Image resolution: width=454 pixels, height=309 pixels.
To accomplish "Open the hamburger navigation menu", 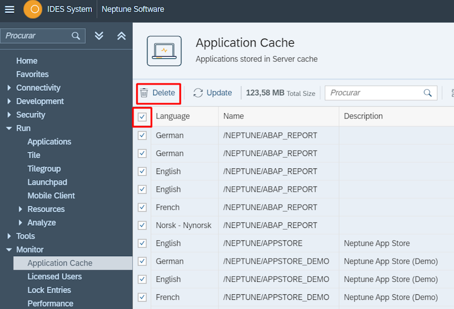I will [10, 9].
